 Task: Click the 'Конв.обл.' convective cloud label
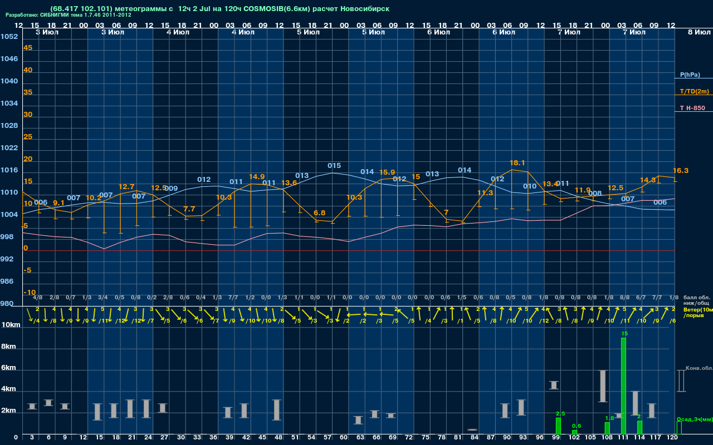(699, 368)
